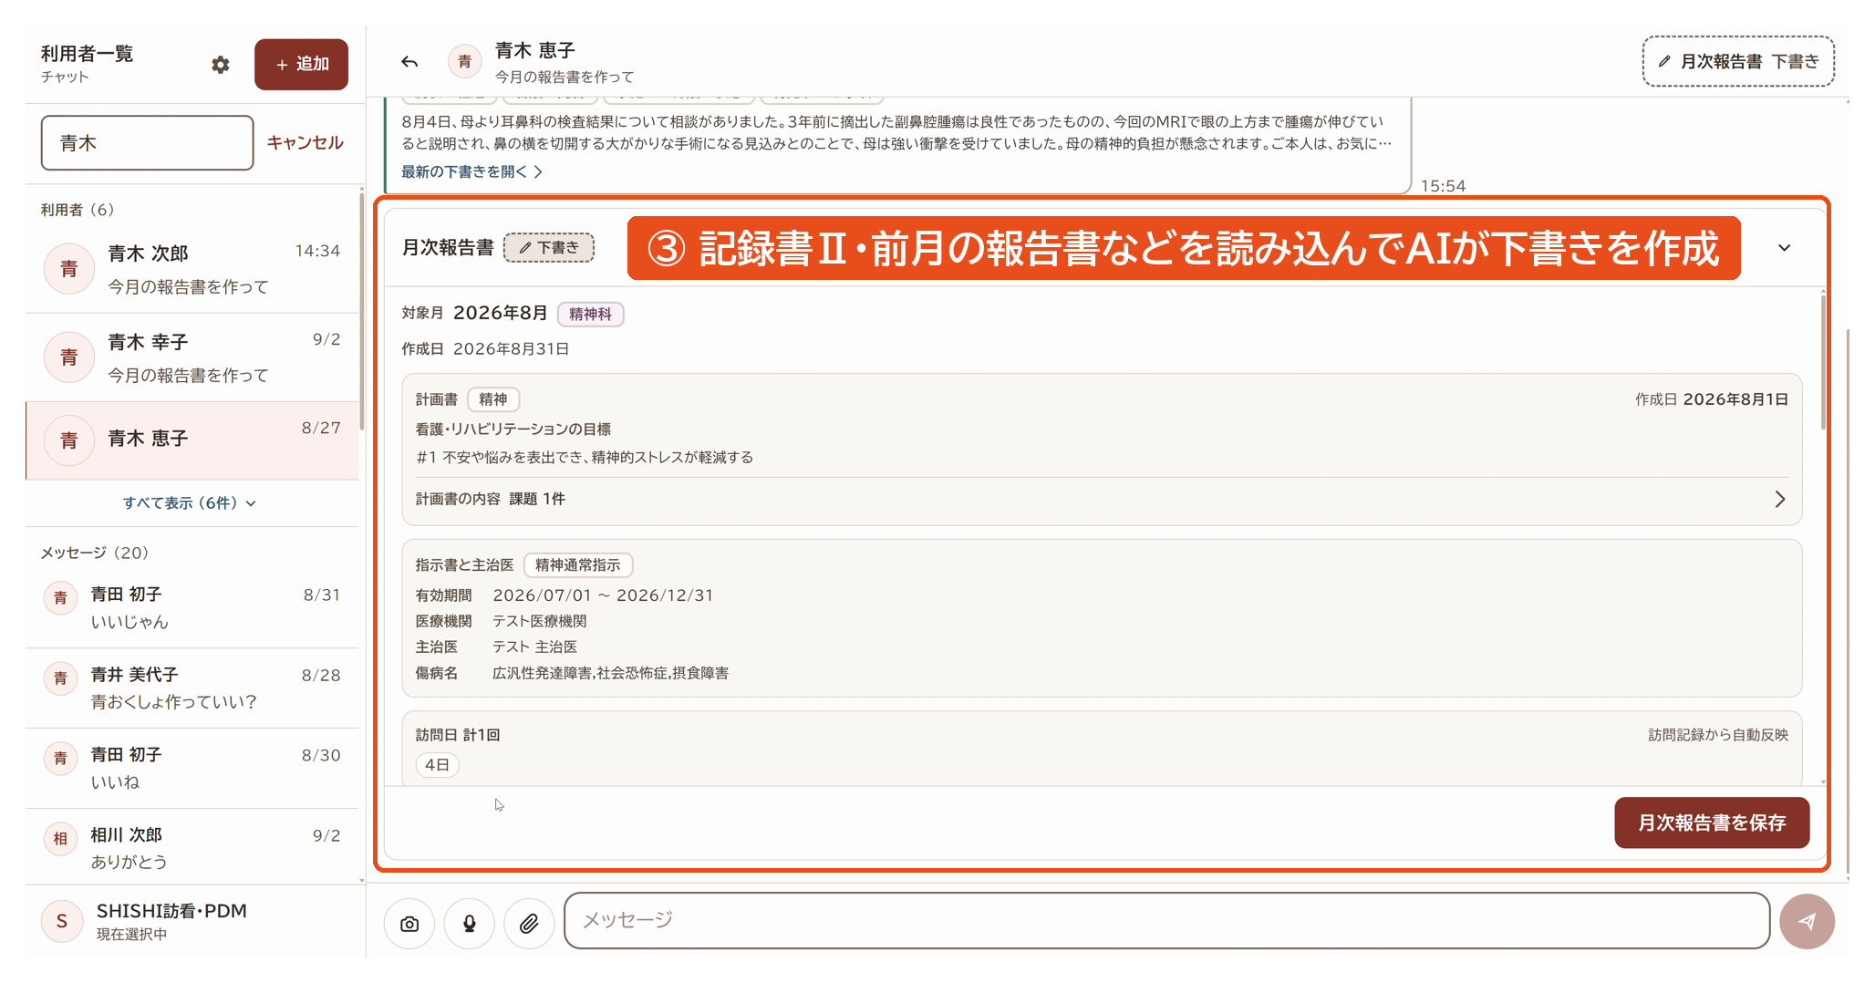
Task: Select 青木 次郎 in user list
Action: point(192,269)
